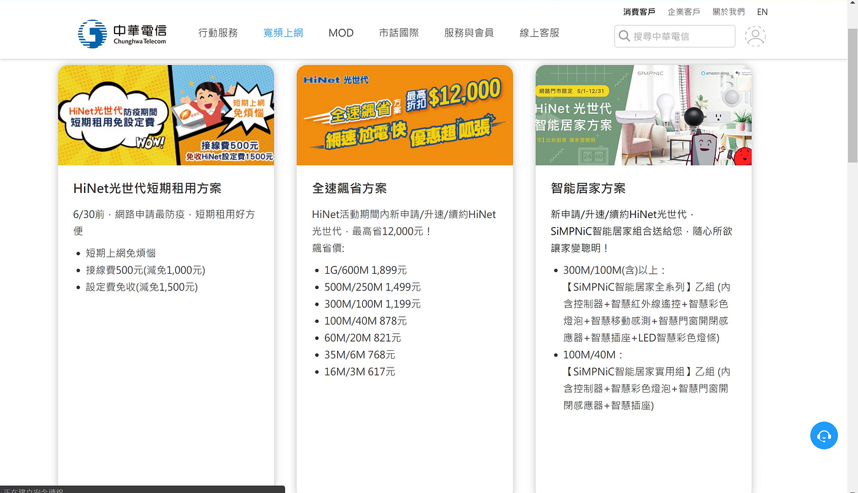858x493 pixels.
Task: Click the 設定費免收(減免1,500元) bullet
Action: click(x=142, y=287)
